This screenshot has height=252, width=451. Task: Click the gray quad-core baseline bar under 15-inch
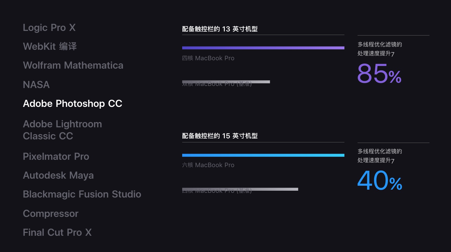pyautogui.click(x=240, y=189)
